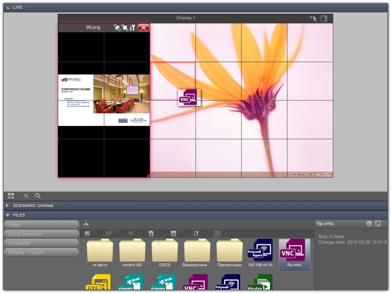The image size is (391, 293).
Task: Click the grid layout icon below the display
Action: click(x=11, y=196)
